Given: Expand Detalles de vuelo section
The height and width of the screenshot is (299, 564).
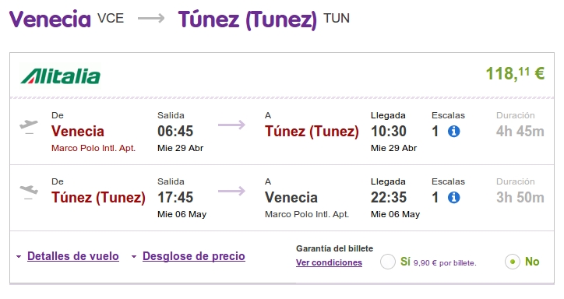Looking at the screenshot, I should click(x=73, y=256).
